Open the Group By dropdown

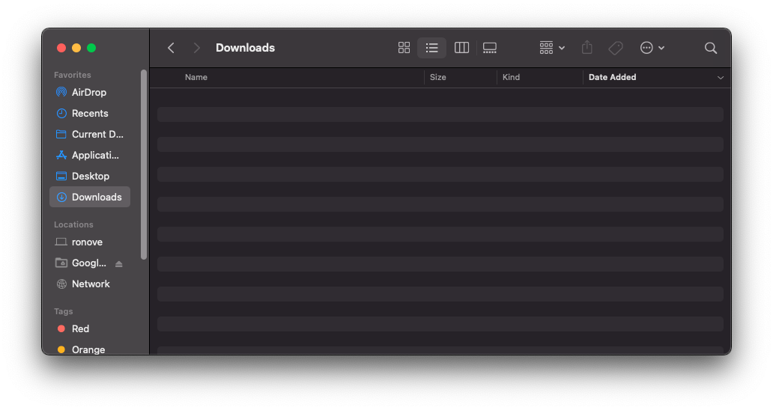[552, 48]
